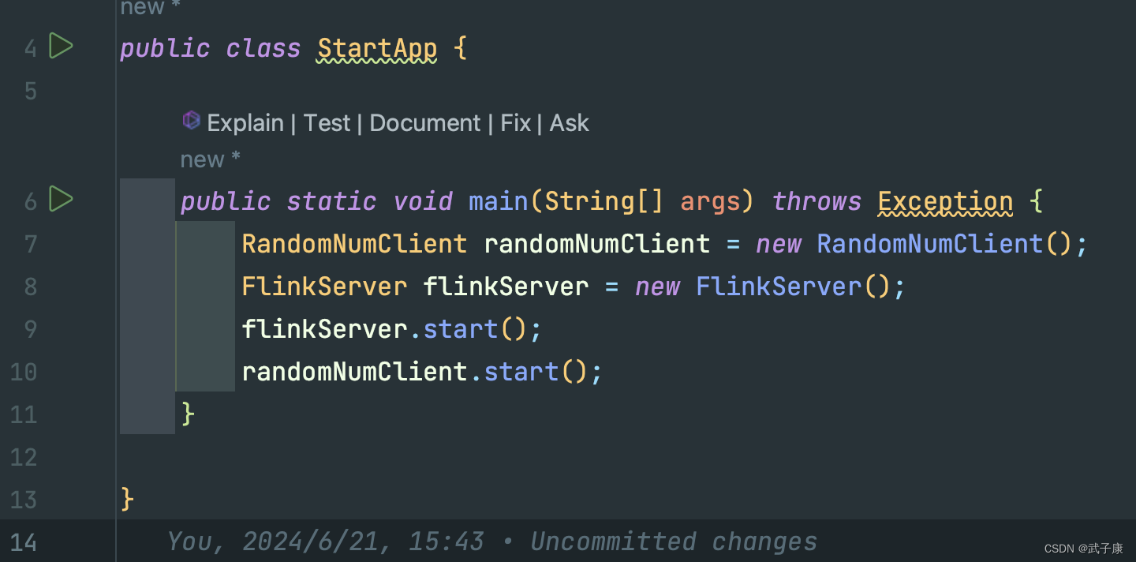Click the 'Uncommitted changes' blame annotation
Screen dimensions: 1136x562
(x=674, y=541)
